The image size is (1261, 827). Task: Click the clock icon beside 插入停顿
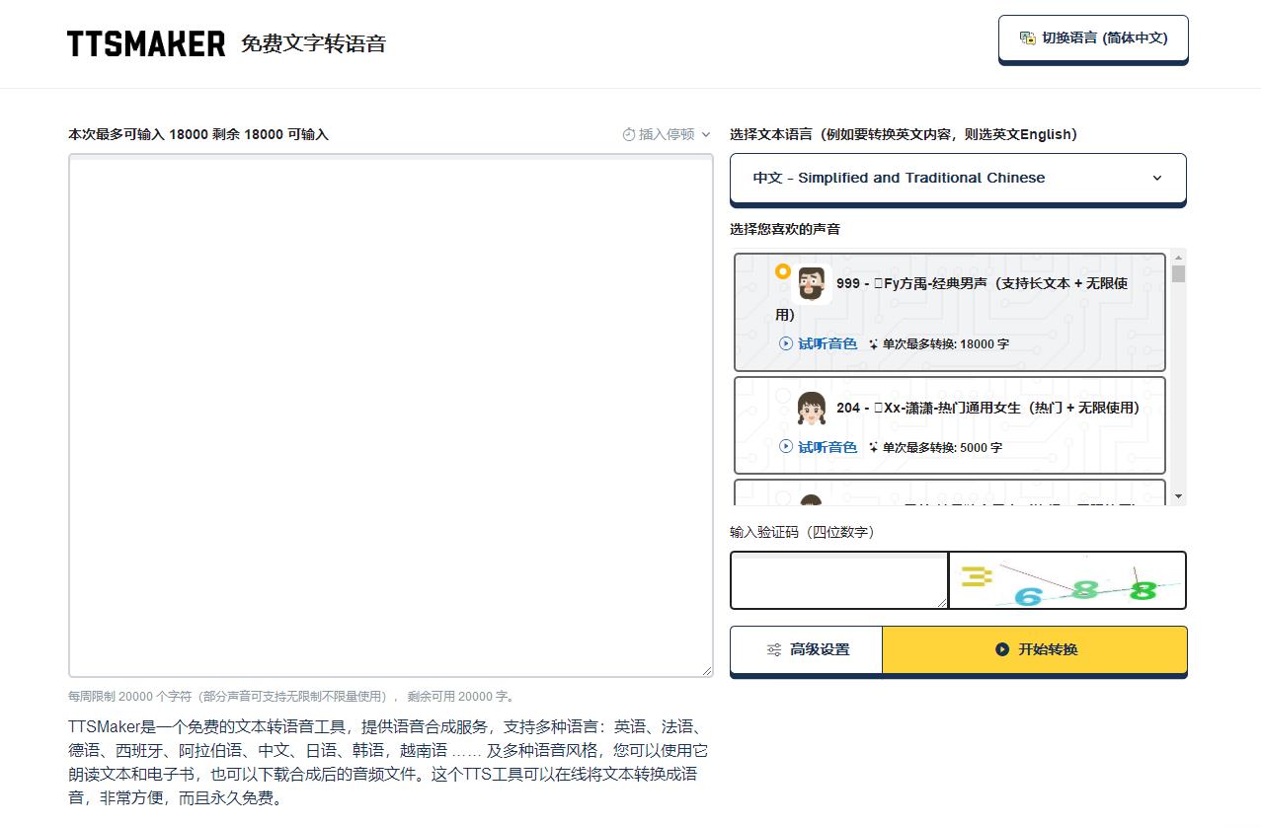tap(627, 134)
